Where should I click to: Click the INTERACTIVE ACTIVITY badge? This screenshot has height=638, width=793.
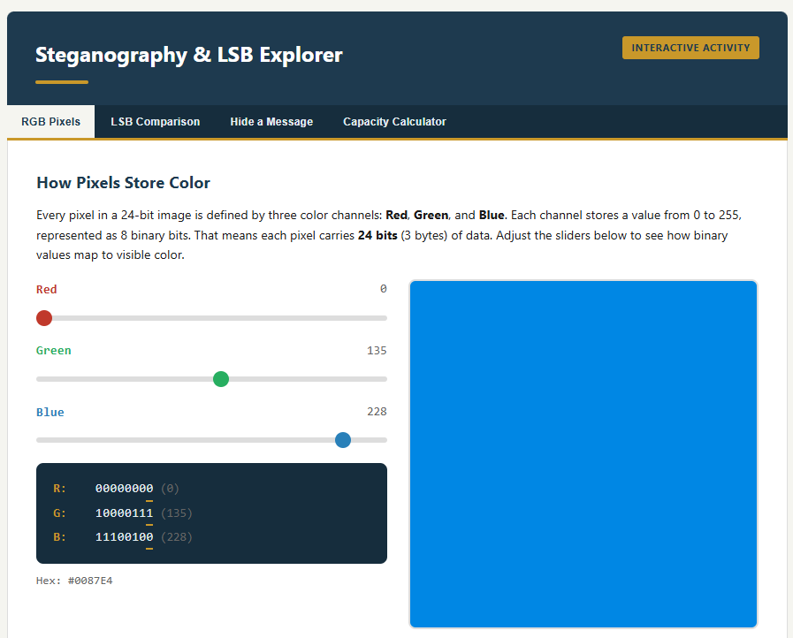click(x=690, y=48)
